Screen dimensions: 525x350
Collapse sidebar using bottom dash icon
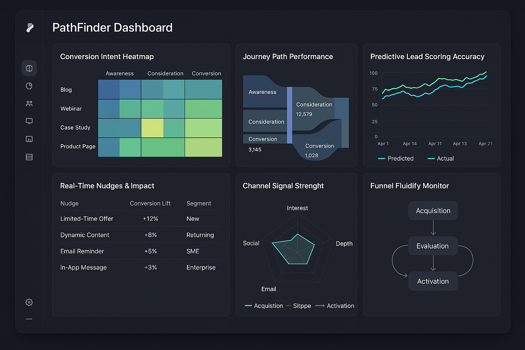[x=29, y=319]
